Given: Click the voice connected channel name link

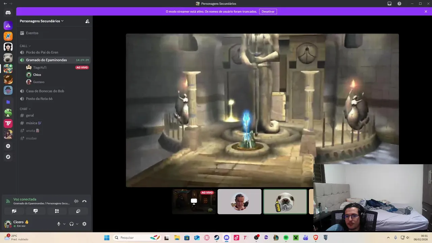Looking at the screenshot, I should click(x=42, y=204).
